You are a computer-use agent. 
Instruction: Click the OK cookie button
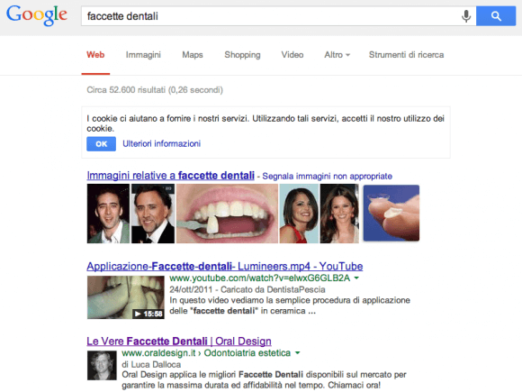[x=101, y=144]
